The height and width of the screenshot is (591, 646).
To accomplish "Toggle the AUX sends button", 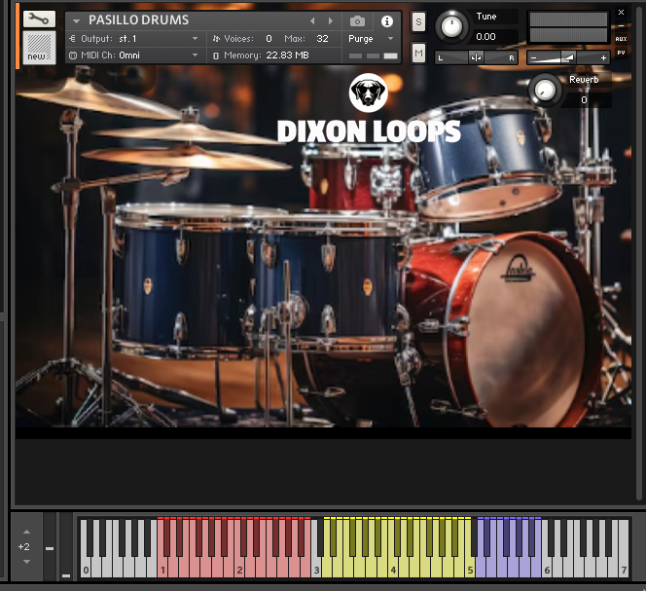I will (621, 39).
